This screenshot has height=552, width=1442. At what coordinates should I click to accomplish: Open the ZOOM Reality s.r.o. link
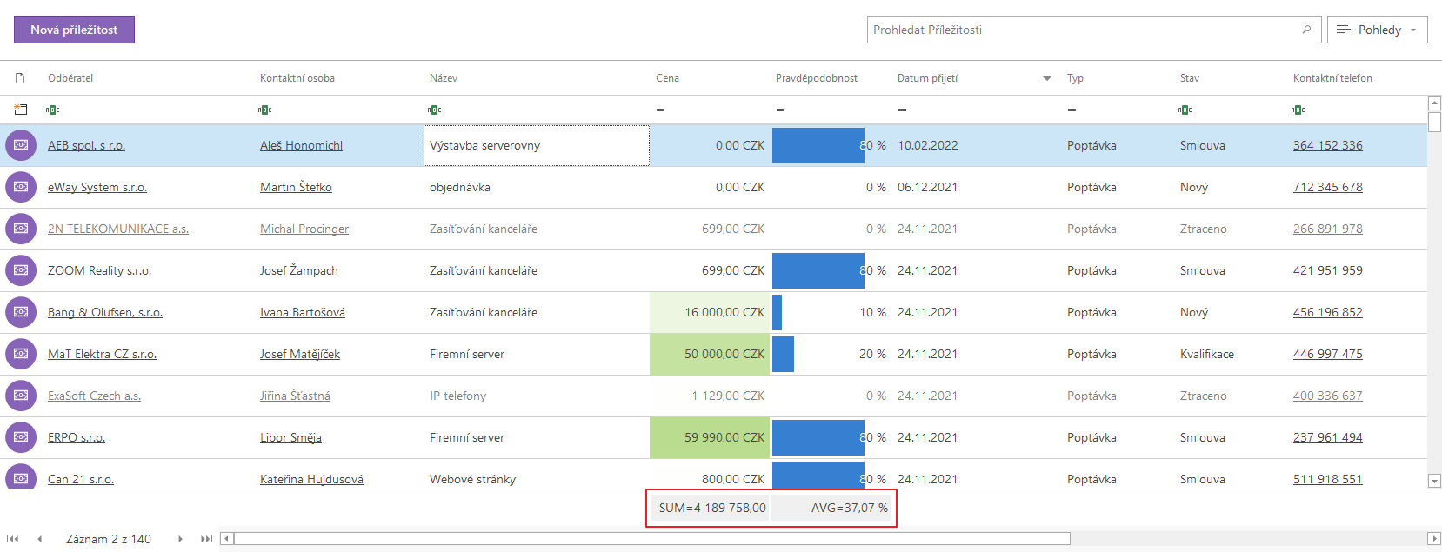99,270
